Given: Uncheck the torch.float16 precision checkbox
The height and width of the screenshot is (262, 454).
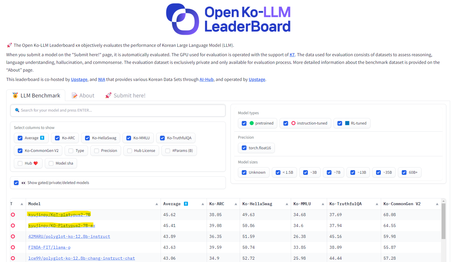Looking at the screenshot, I should [244, 148].
